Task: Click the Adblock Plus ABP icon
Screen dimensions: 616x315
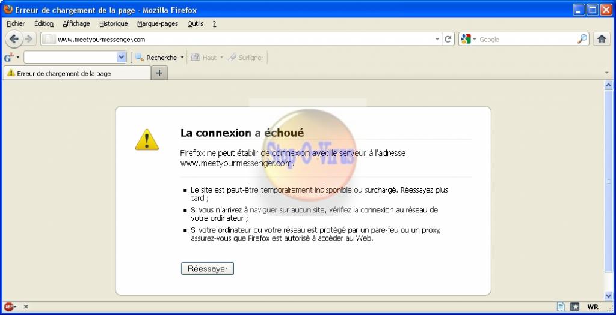Action: click(8, 307)
